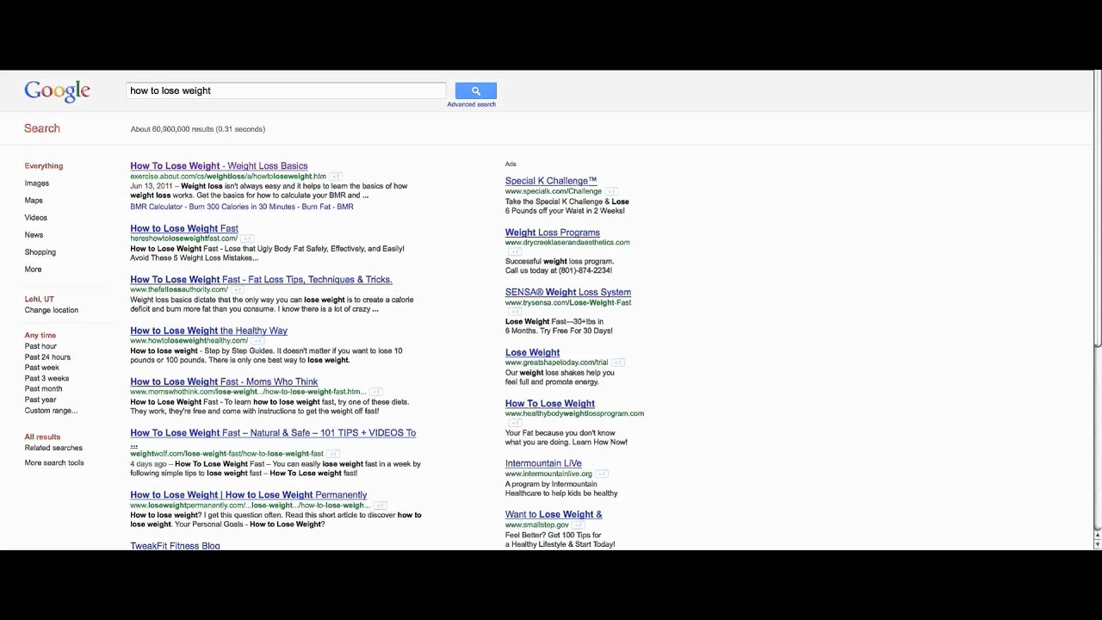Open How To Lose Weight healthybodyweightlossprogram ad
This screenshot has height=620, width=1102.
(550, 403)
